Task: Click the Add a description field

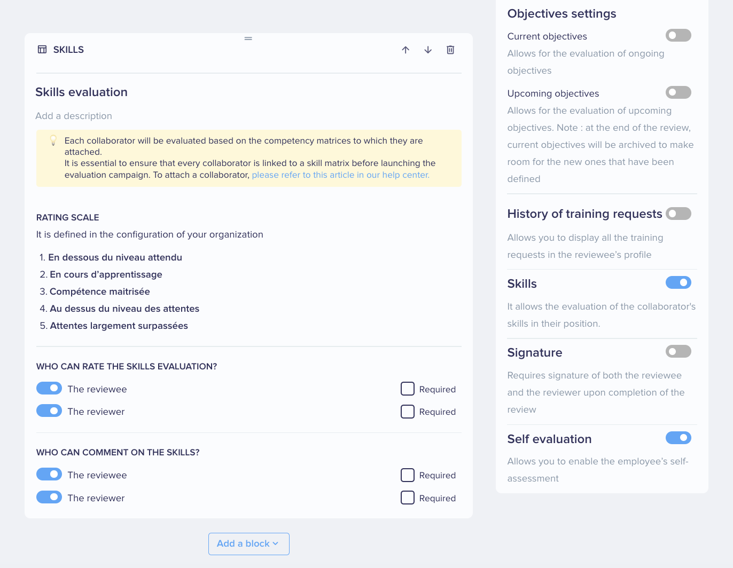Action: tap(74, 116)
